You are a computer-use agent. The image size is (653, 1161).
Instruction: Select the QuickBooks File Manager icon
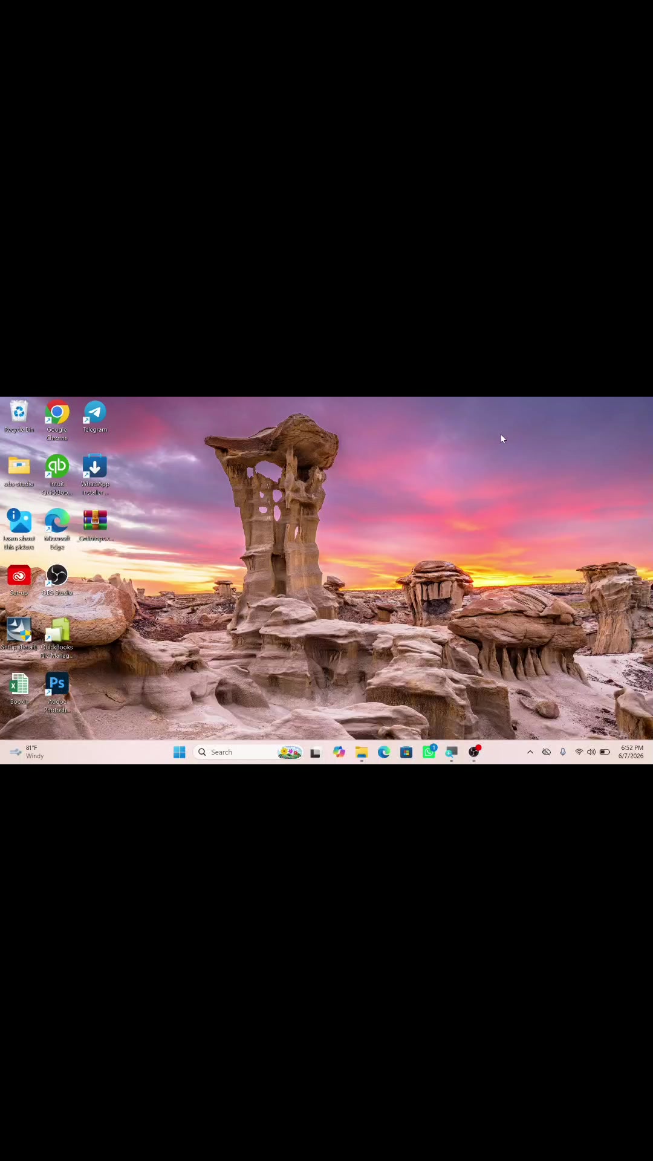(x=57, y=639)
